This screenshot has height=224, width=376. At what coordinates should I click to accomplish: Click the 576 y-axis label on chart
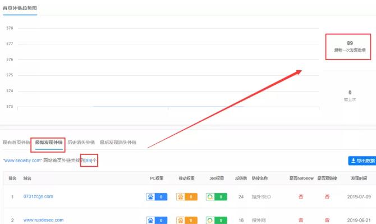[x=10, y=60]
